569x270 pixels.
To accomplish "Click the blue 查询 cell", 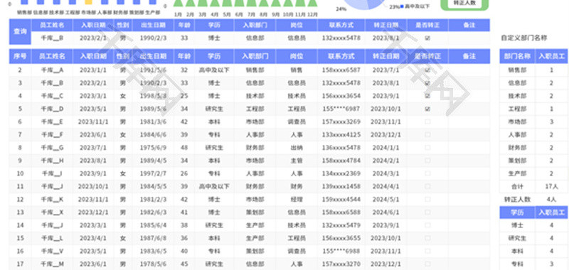I will coord(20,32).
